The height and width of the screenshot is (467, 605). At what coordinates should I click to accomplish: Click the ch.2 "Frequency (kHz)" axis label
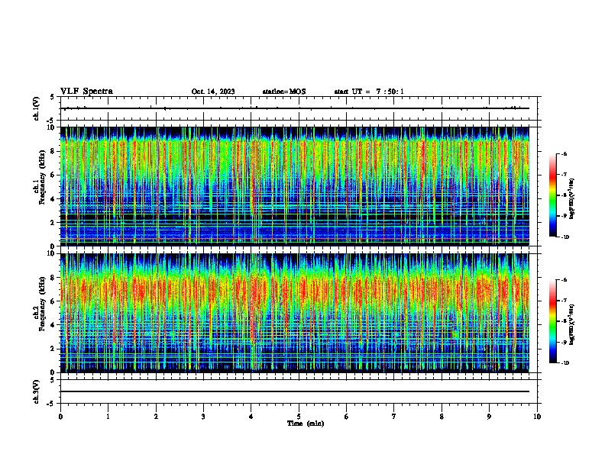tap(41, 304)
